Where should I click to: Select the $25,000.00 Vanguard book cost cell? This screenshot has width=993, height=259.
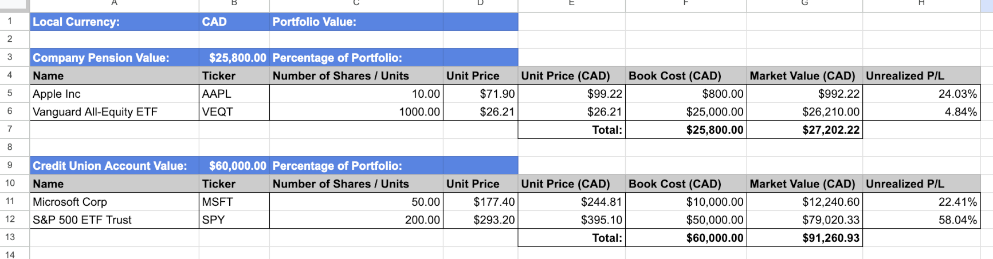(685, 111)
